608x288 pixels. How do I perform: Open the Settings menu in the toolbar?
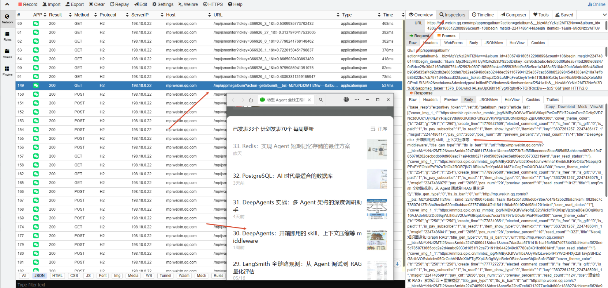(x=163, y=4)
